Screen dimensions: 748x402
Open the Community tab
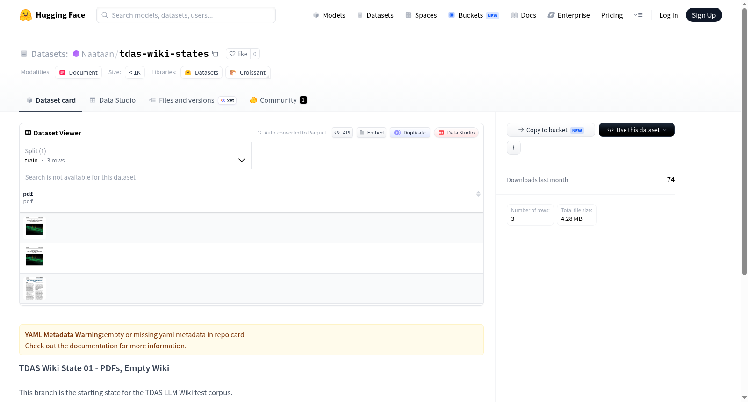(x=278, y=100)
